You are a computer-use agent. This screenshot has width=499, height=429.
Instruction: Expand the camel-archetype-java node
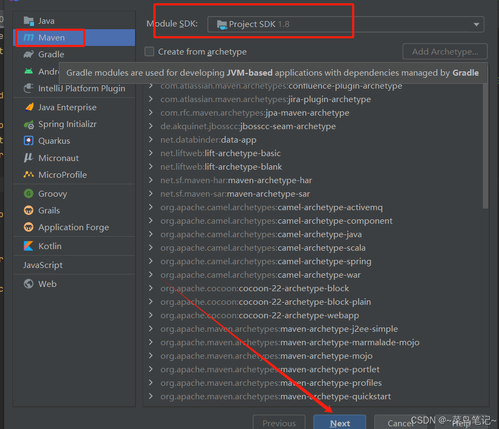151,234
